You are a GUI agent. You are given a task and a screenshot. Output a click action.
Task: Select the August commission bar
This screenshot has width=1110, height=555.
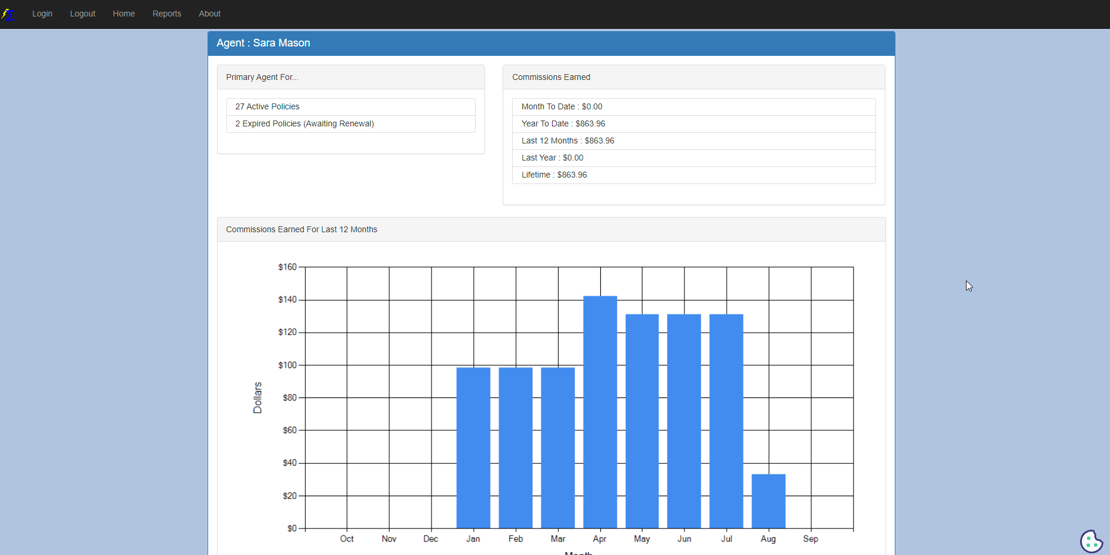pyautogui.click(x=768, y=500)
